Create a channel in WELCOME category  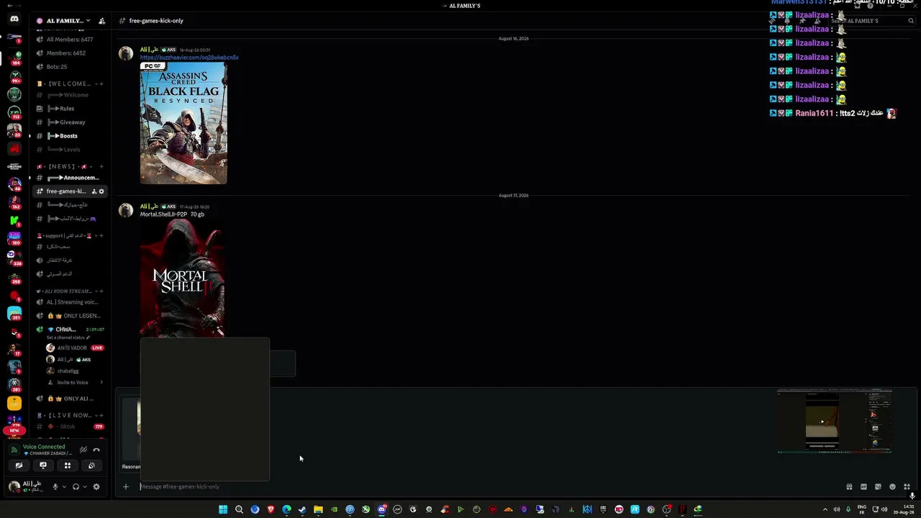click(101, 84)
